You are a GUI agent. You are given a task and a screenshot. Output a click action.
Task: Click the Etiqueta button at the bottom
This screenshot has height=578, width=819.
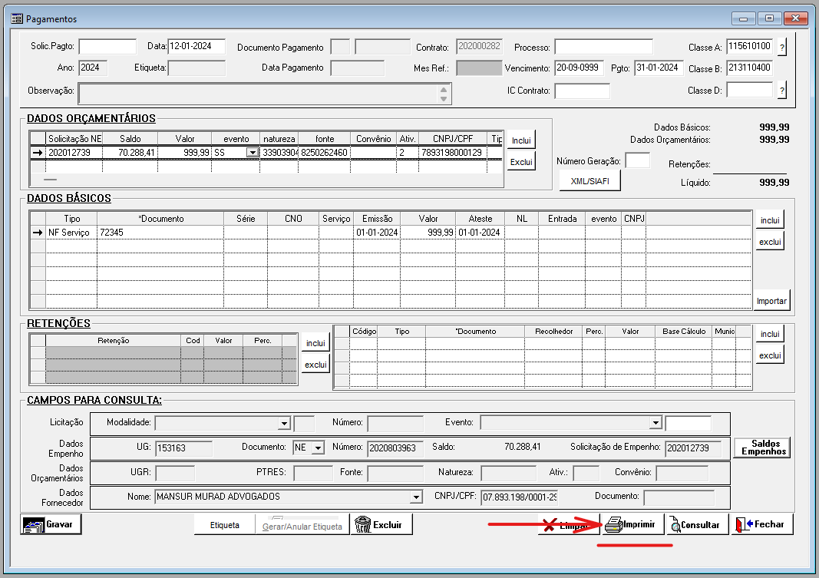225,526
